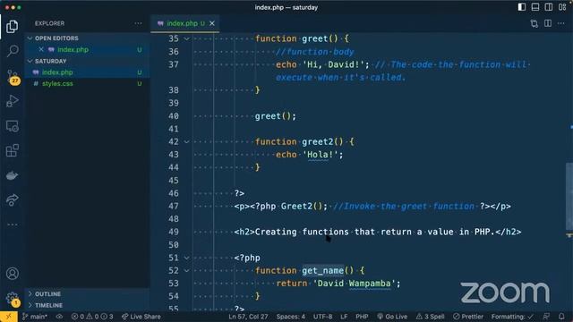Open Source Control view with 27 badge

tap(13, 76)
